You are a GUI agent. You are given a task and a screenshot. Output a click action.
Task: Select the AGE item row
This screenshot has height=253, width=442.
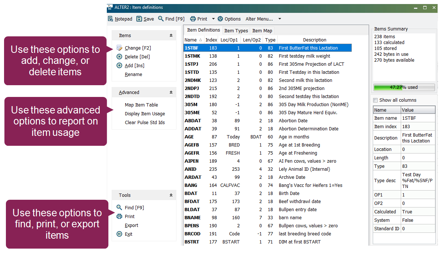(268, 137)
